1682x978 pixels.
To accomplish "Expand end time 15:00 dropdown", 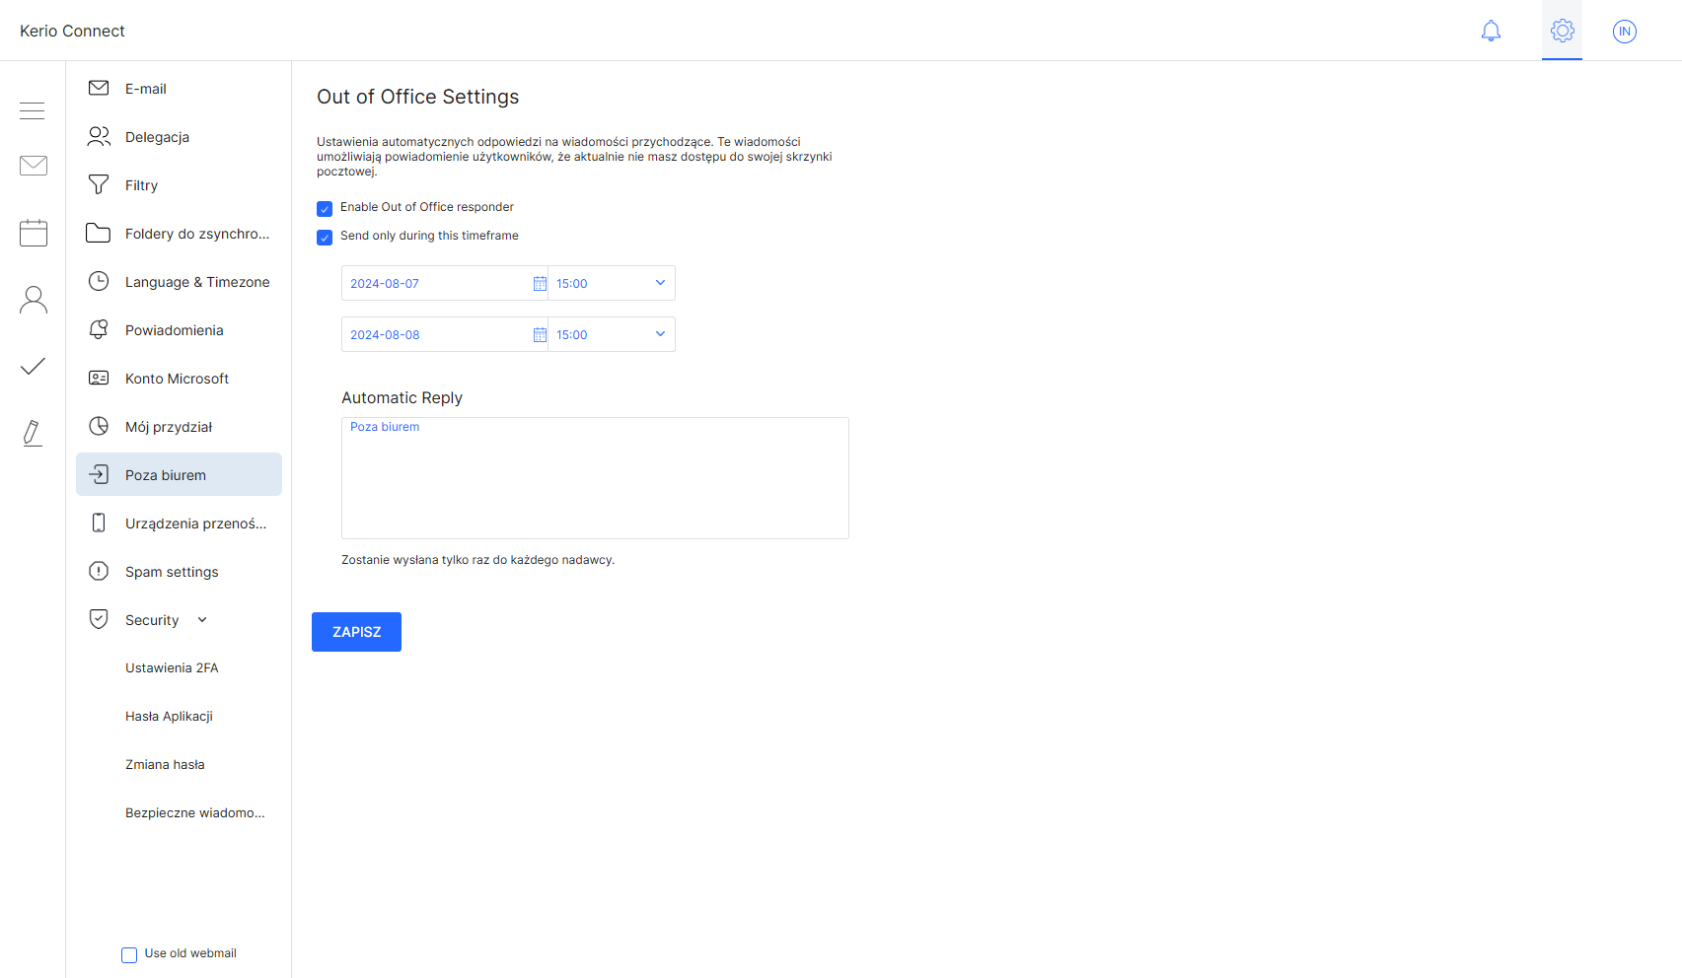I will click(660, 334).
